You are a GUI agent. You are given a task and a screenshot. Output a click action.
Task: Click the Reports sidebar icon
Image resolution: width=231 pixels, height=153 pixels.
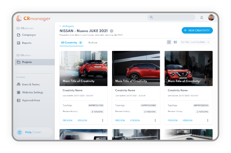pos(19,43)
